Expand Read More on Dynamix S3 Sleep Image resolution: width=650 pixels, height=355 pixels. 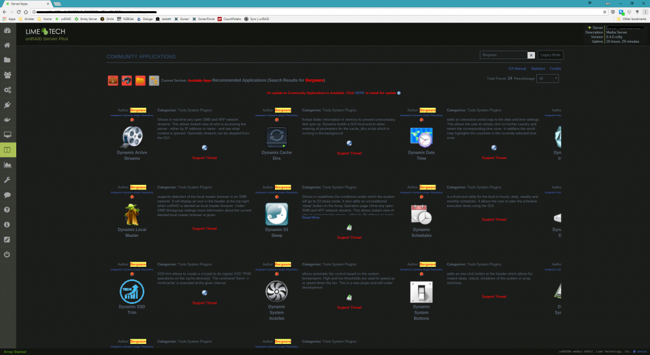(311, 217)
